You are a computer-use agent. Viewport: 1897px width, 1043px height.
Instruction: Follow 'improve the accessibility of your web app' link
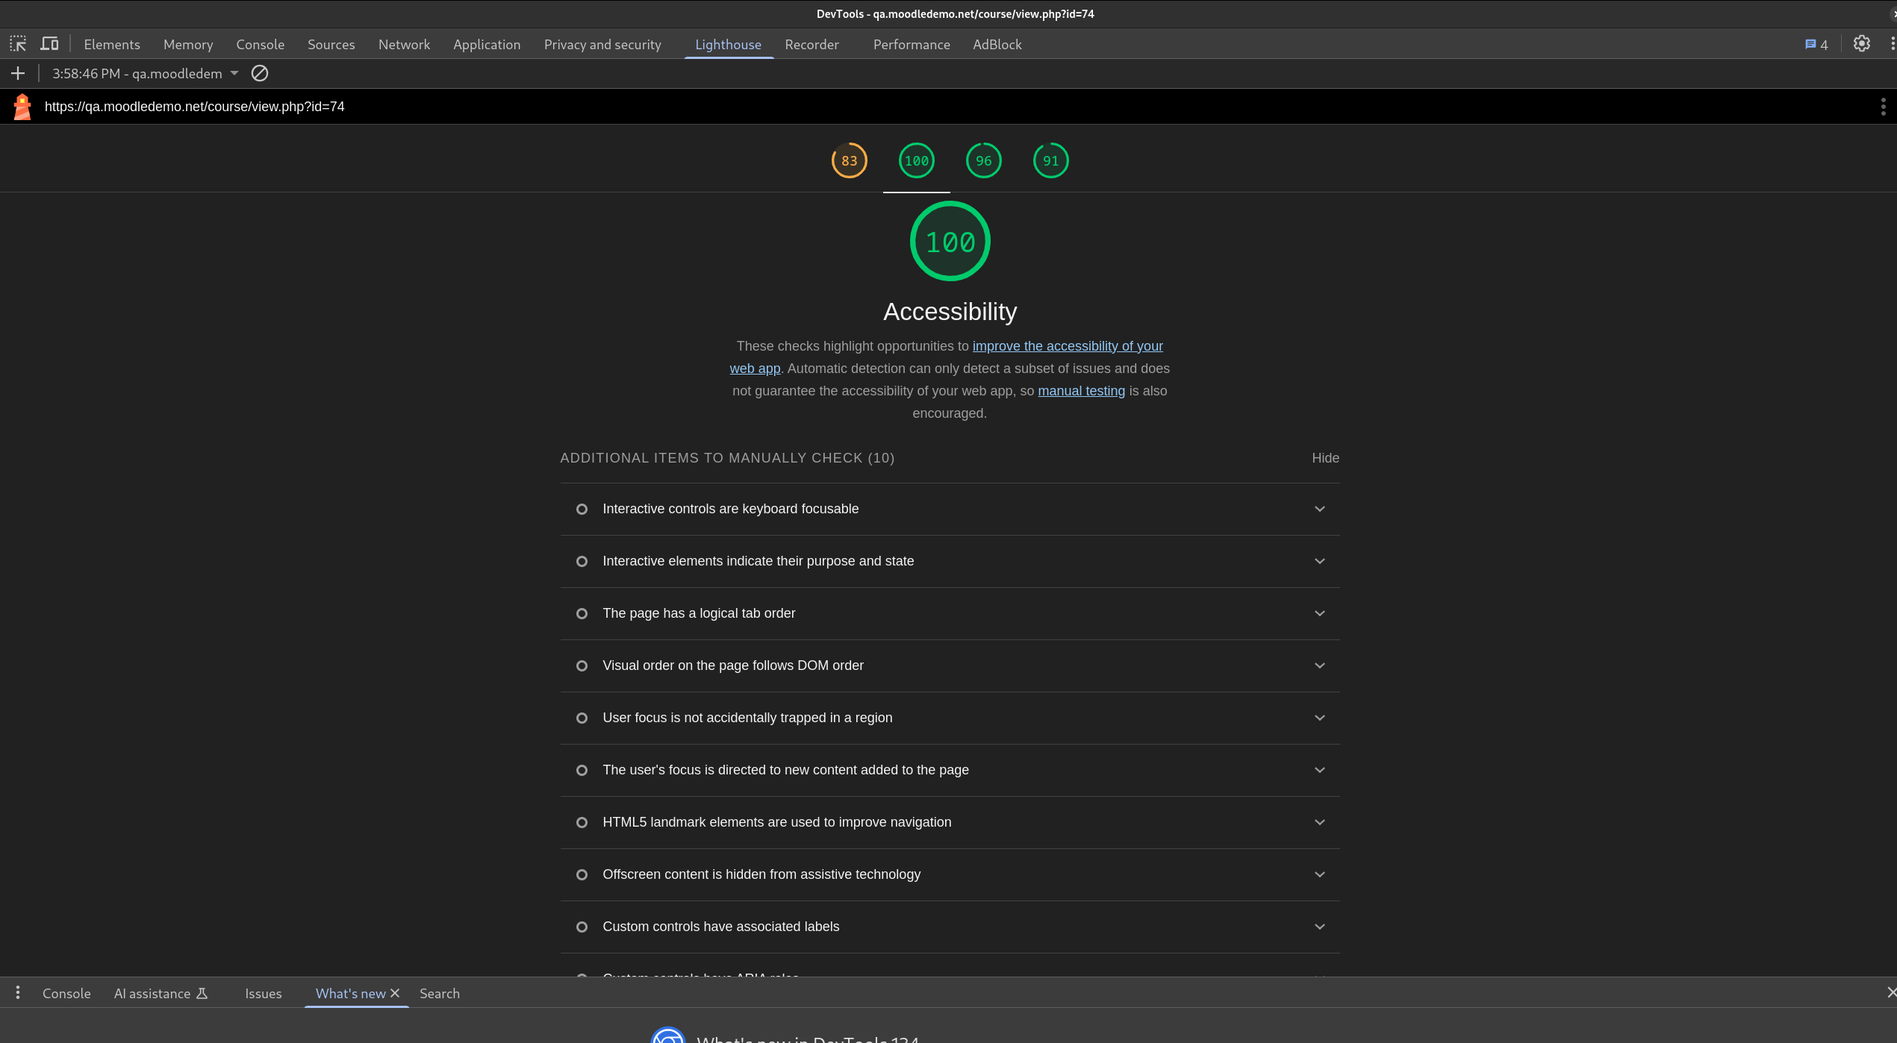pyautogui.click(x=1068, y=346)
